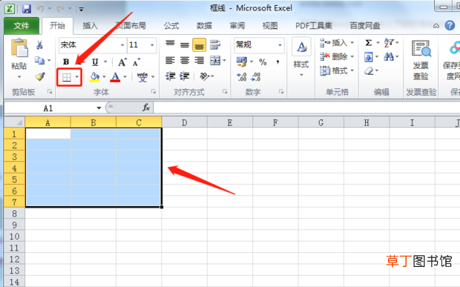Switch to the 数据 tab
Image resolution: width=460 pixels, height=287 pixels.
point(204,26)
